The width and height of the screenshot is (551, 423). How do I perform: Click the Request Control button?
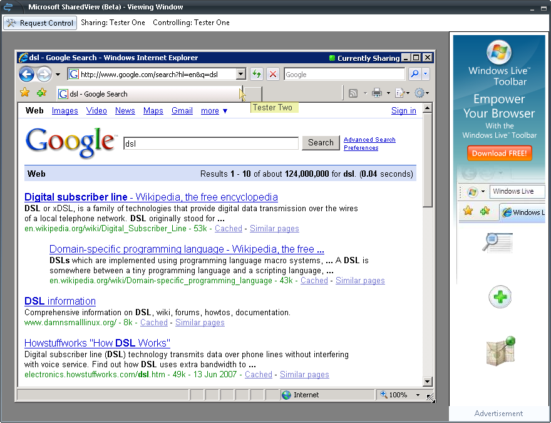tap(40, 23)
